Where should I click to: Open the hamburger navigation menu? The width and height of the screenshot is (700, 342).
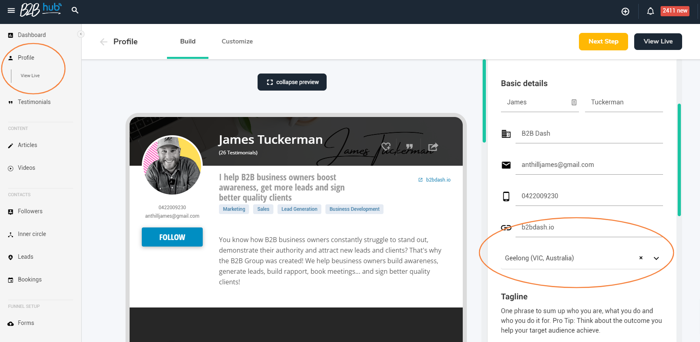pyautogui.click(x=11, y=11)
